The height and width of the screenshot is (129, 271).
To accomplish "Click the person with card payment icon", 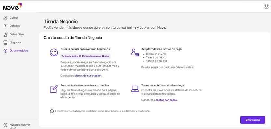I will 135,53.
